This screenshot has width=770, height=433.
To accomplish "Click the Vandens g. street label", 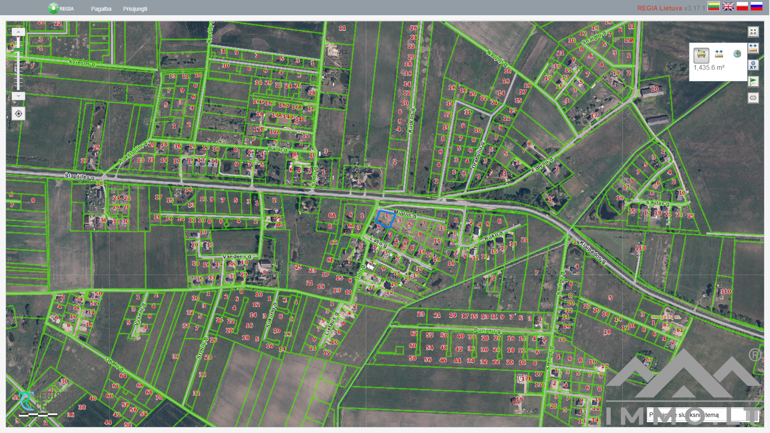I will click(237, 257).
